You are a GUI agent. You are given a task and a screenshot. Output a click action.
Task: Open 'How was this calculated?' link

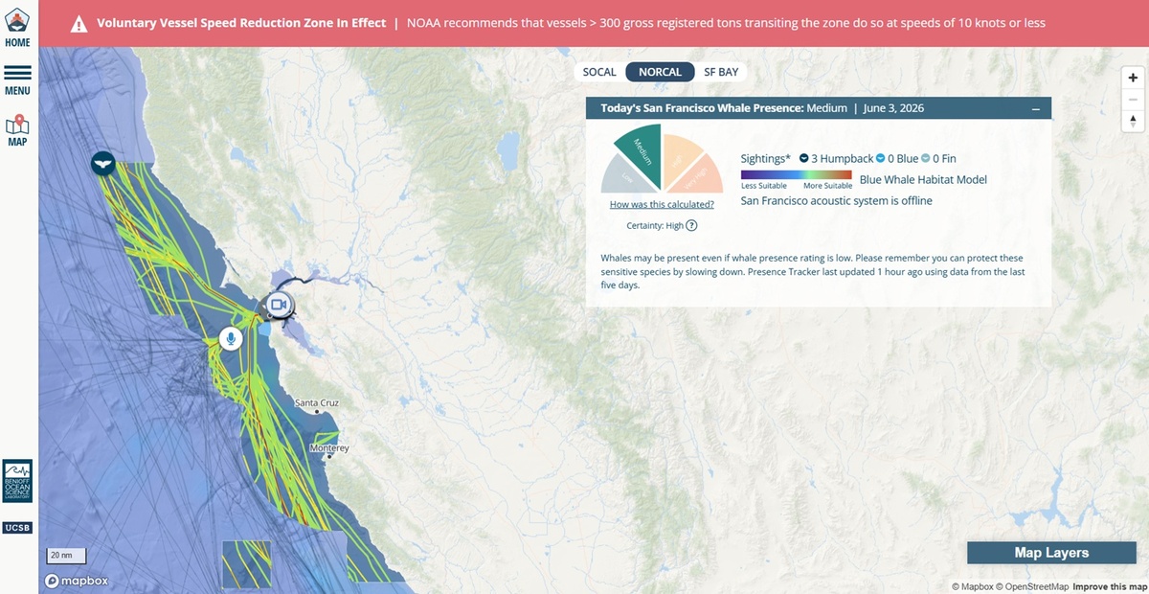(662, 204)
